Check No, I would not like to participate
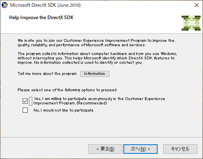This screenshot has height=159, width=203. [25, 110]
